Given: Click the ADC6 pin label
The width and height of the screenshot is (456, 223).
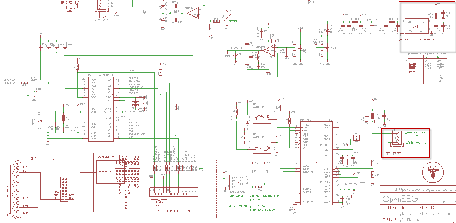Looking at the screenshot, I should pos(107,109).
